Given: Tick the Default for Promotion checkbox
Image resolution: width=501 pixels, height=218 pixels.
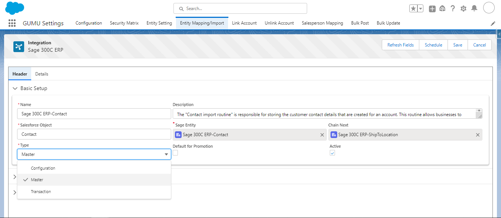Looking at the screenshot, I should point(175,153).
